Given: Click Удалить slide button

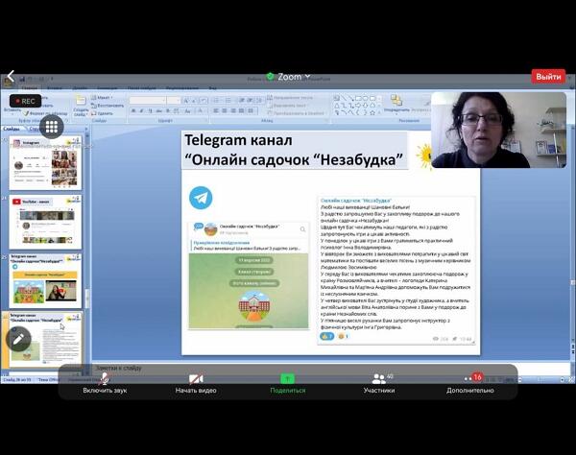Looking at the screenshot, I should (x=103, y=113).
